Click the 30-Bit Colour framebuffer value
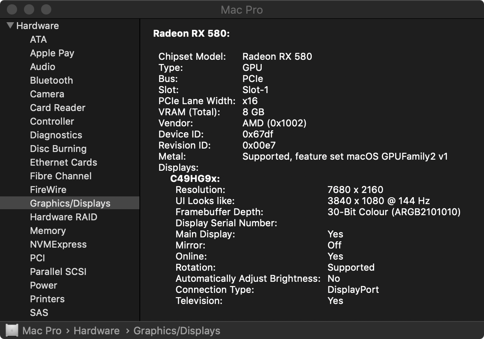Viewport: 484px width, 339px height. [x=394, y=212]
